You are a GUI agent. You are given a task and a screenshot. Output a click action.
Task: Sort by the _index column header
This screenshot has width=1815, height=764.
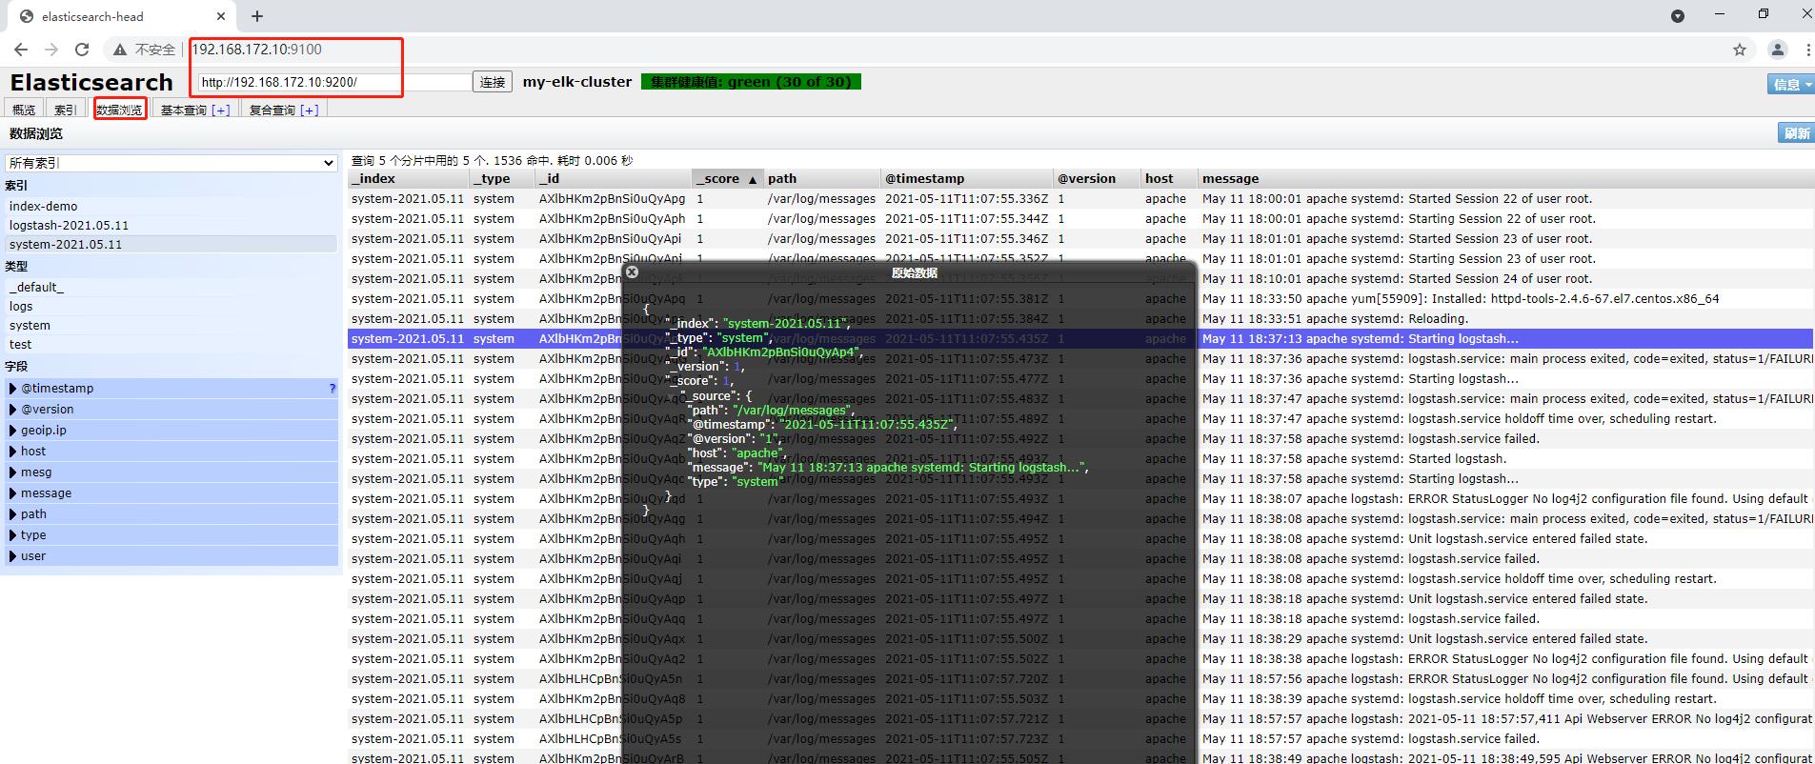pyautogui.click(x=410, y=178)
